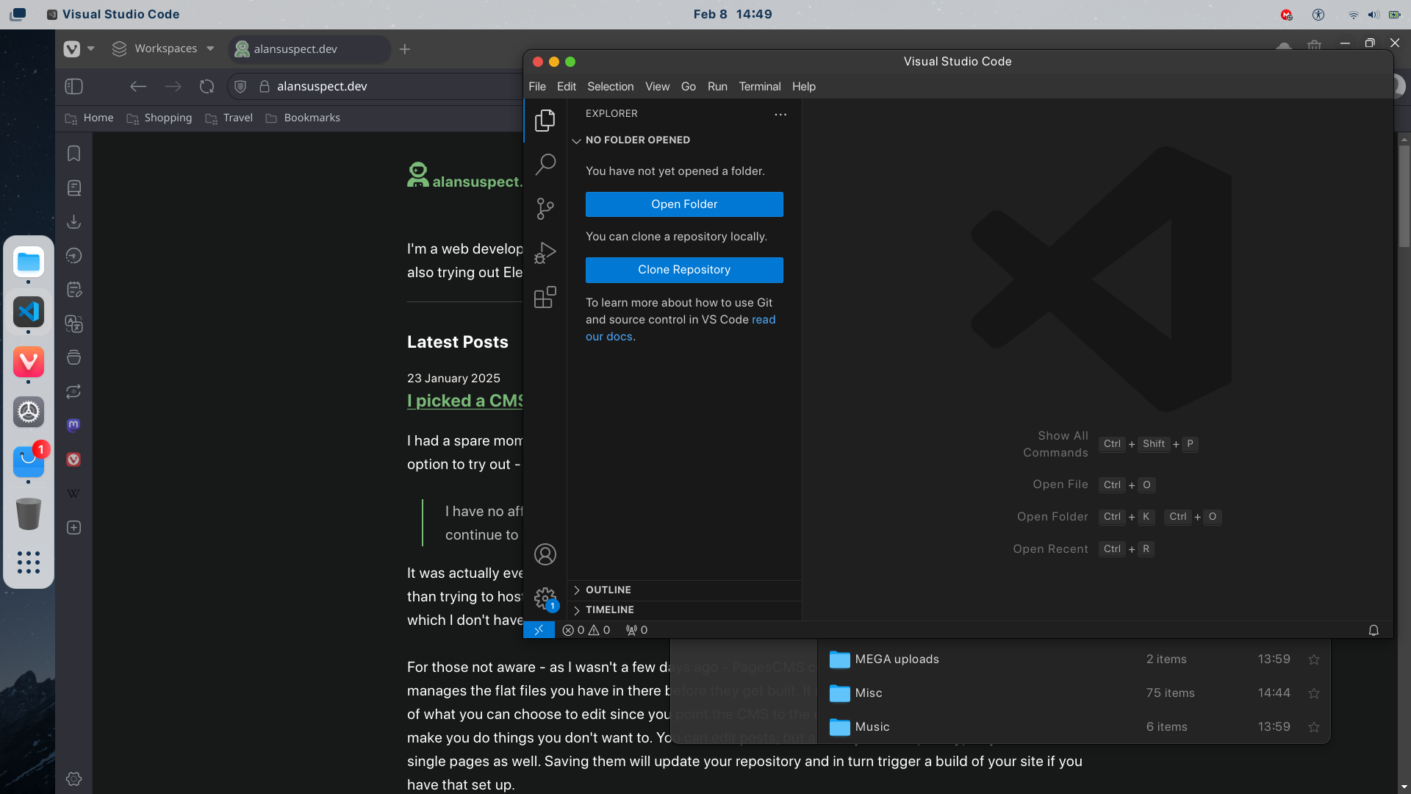1411x794 pixels.
Task: Open the Vivaldi Downloads panel
Action: click(73, 222)
